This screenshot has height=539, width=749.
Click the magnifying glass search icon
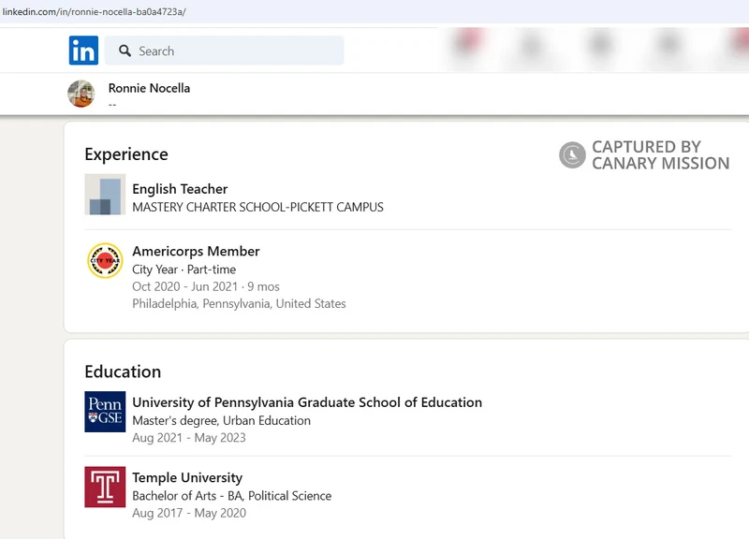click(x=125, y=51)
